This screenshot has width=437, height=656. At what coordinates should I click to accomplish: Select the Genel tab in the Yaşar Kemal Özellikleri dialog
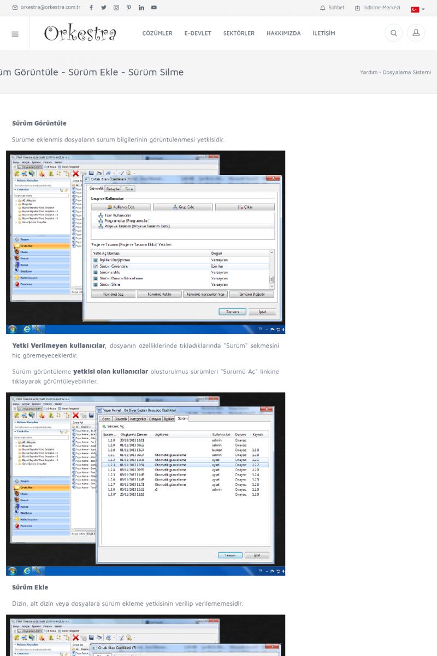[x=106, y=419]
